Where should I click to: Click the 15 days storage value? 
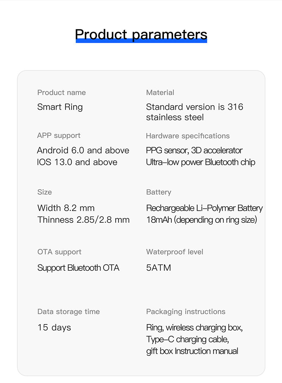(54, 328)
